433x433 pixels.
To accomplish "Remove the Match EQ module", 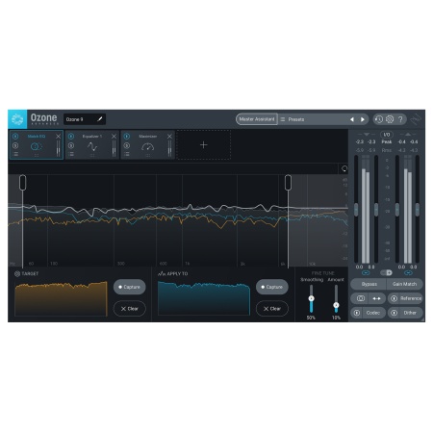I will [x=58, y=137].
